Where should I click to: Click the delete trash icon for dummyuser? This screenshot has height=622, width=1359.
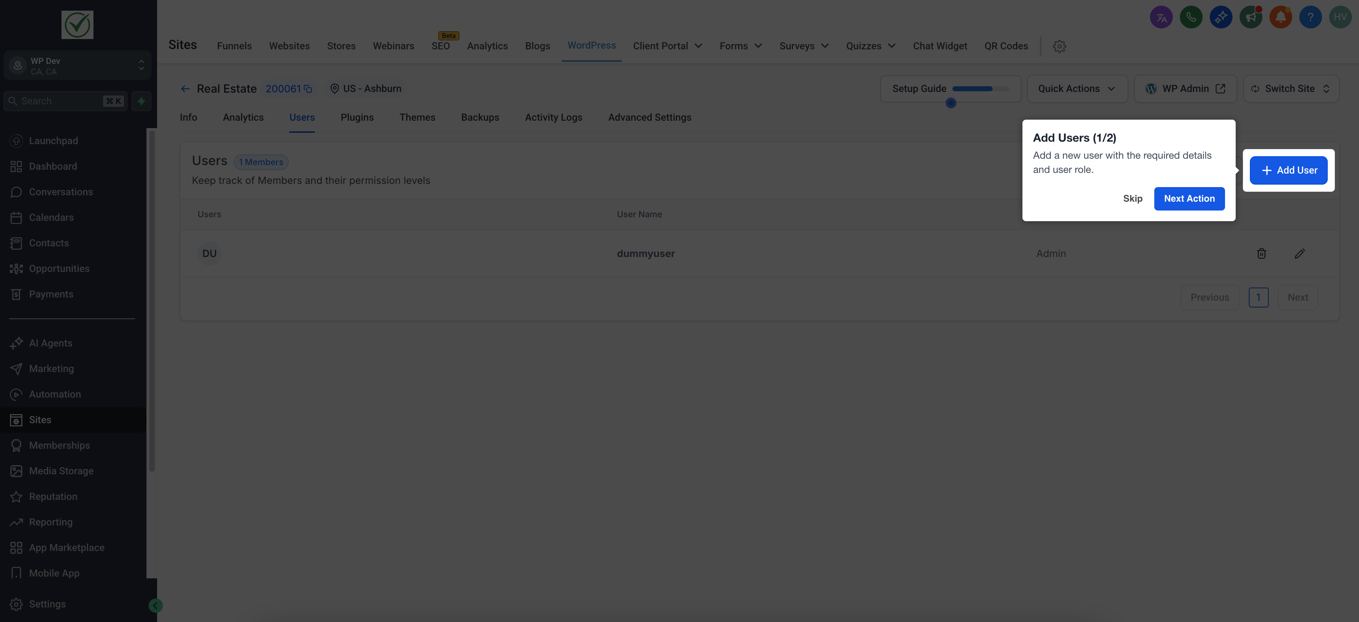1261,253
